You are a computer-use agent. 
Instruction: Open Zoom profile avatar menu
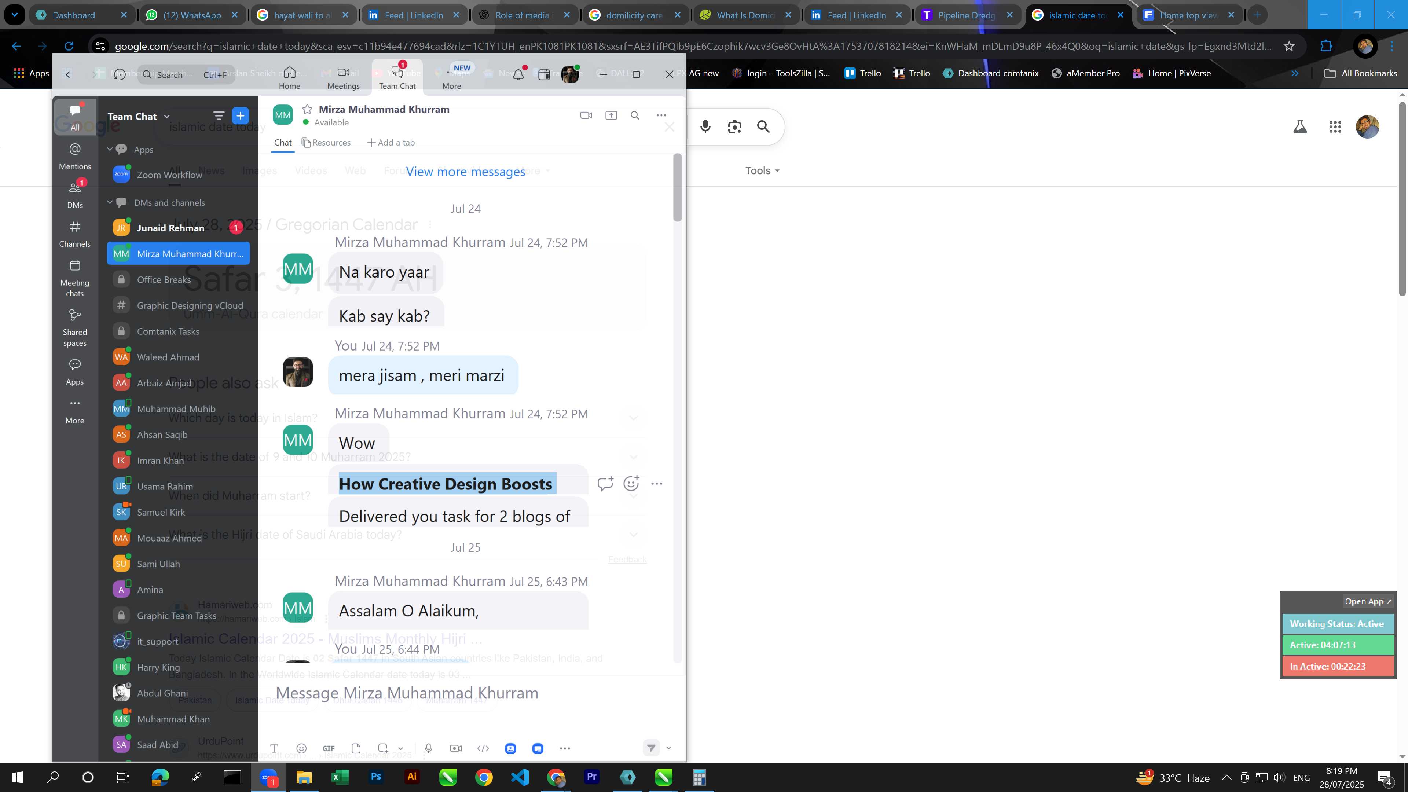click(x=570, y=74)
